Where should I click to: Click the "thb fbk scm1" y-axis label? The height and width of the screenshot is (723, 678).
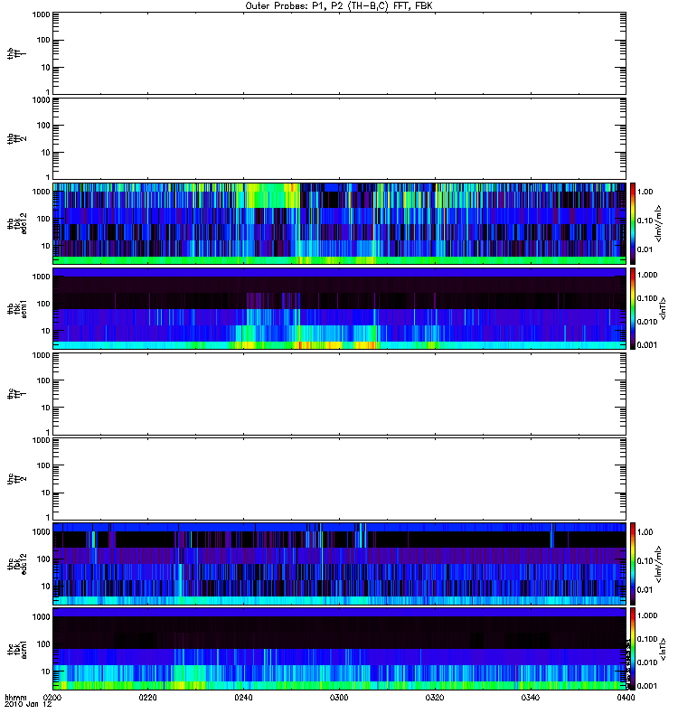click(x=16, y=308)
